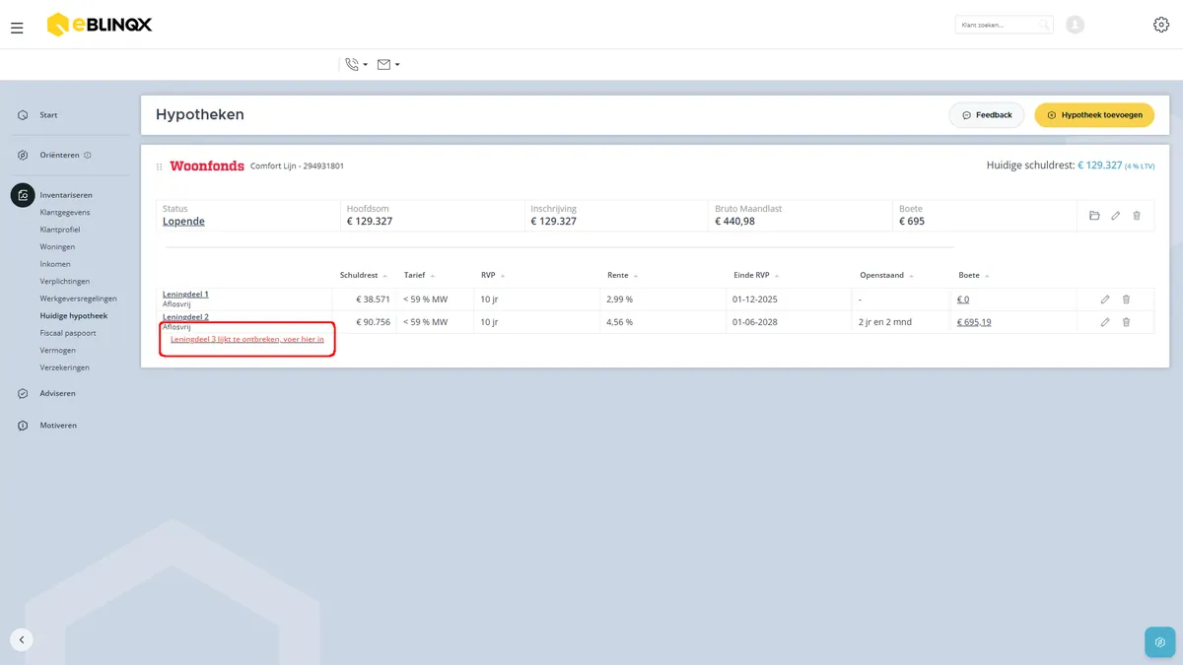Open Adviseren section in the sidebar
Screen dimensions: 1183x665
tap(57, 393)
